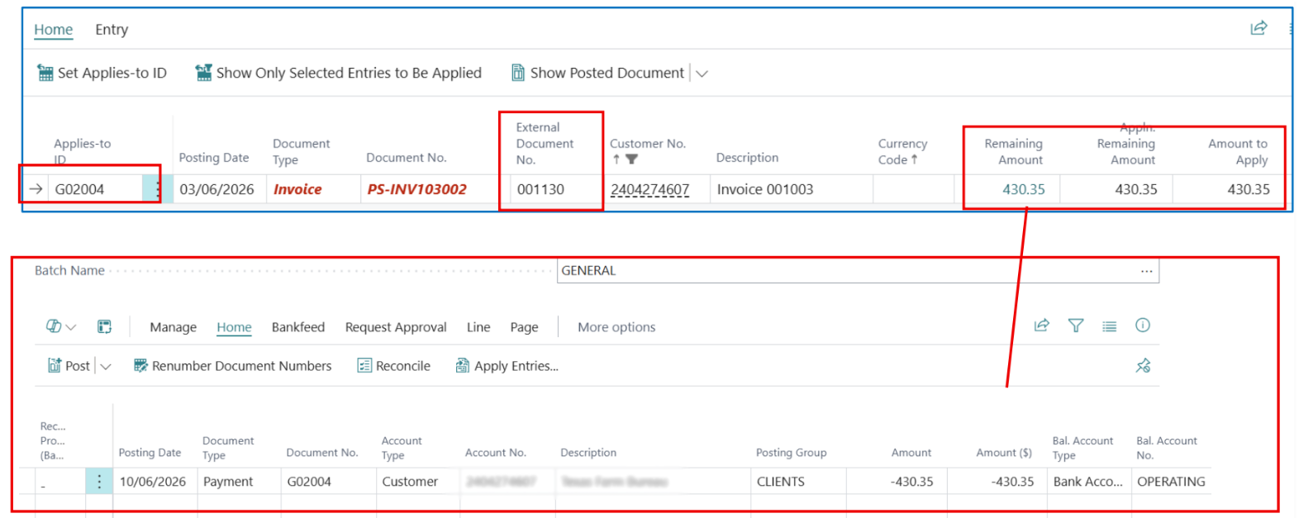Click Applies-to ID field G02004
The width and height of the screenshot is (1299, 518).
95,189
